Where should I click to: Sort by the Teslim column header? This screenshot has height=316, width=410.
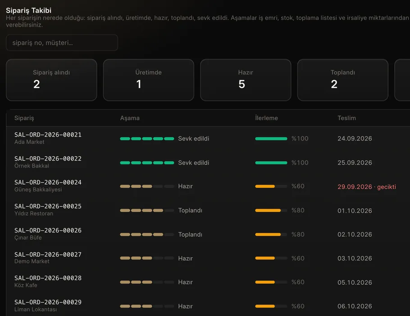tap(346, 118)
